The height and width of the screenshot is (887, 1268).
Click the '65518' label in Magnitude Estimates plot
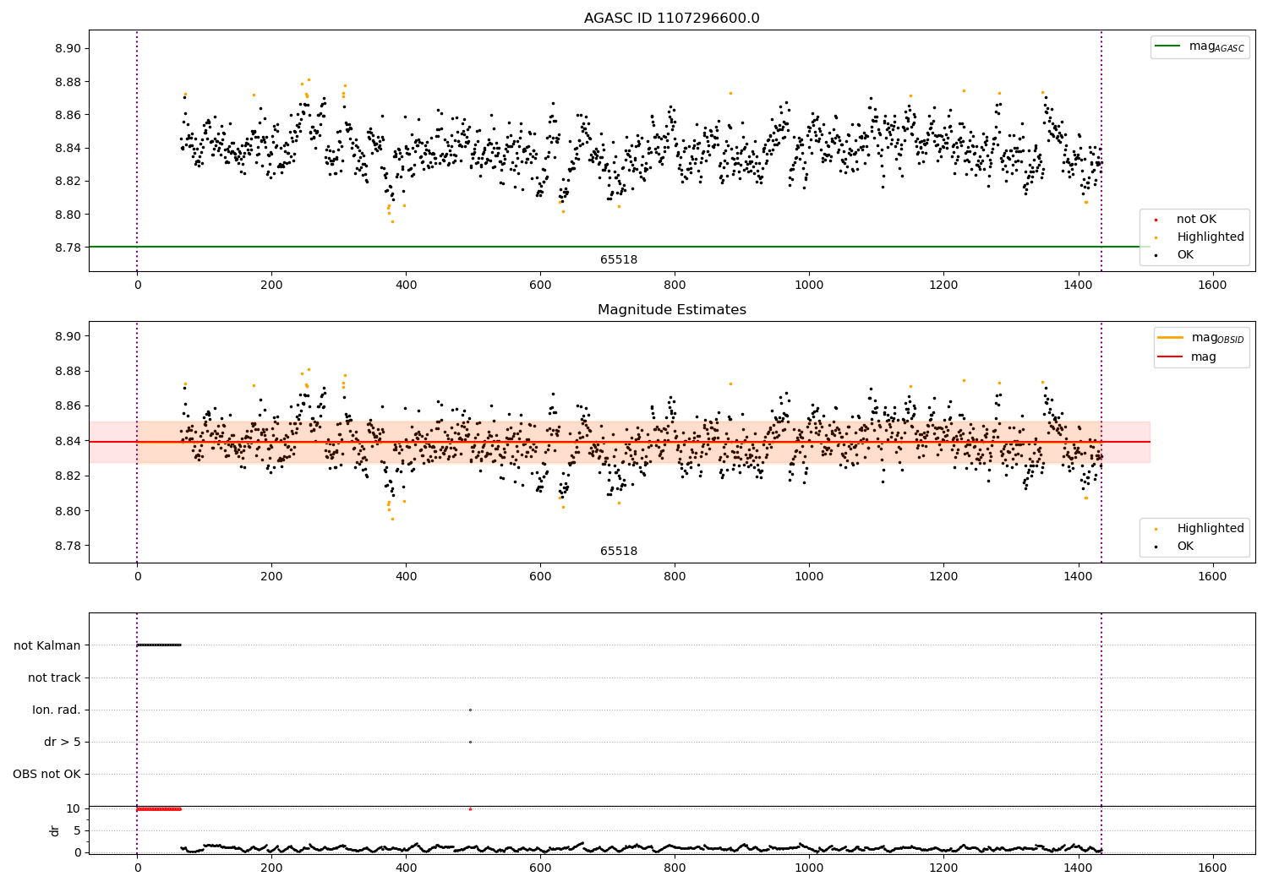[x=619, y=552]
